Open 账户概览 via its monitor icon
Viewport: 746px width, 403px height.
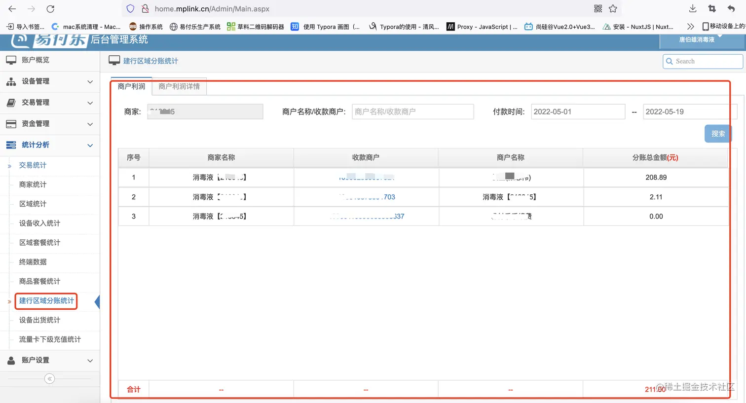pyautogui.click(x=11, y=60)
